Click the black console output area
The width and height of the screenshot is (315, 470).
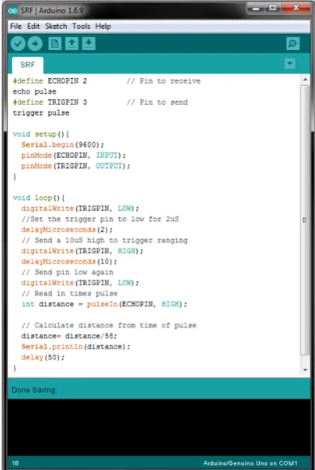pos(159,427)
